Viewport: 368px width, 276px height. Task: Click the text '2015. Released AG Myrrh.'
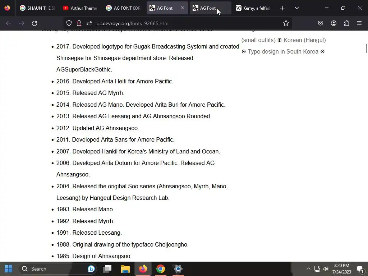point(90,93)
